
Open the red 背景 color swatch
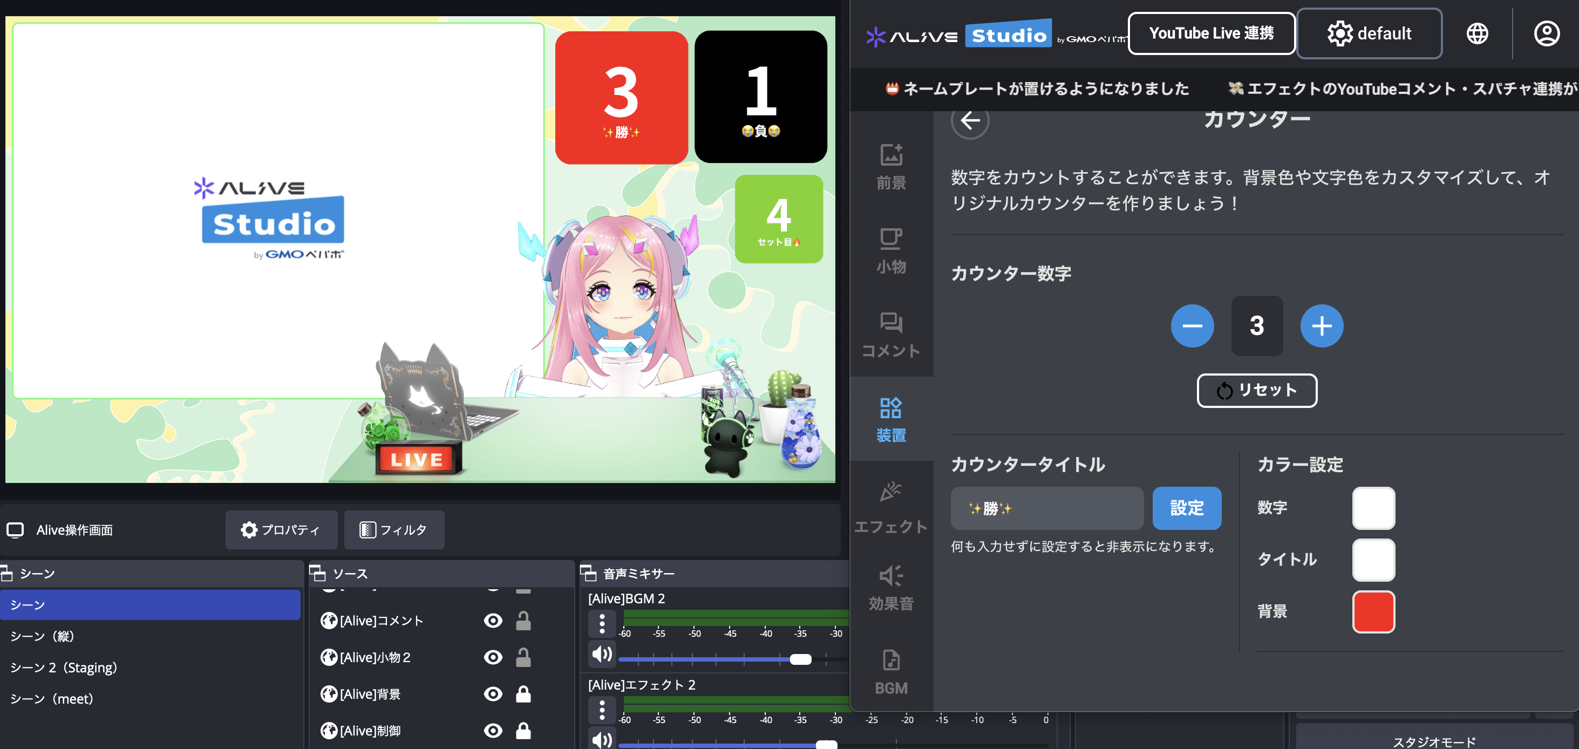click(1373, 611)
